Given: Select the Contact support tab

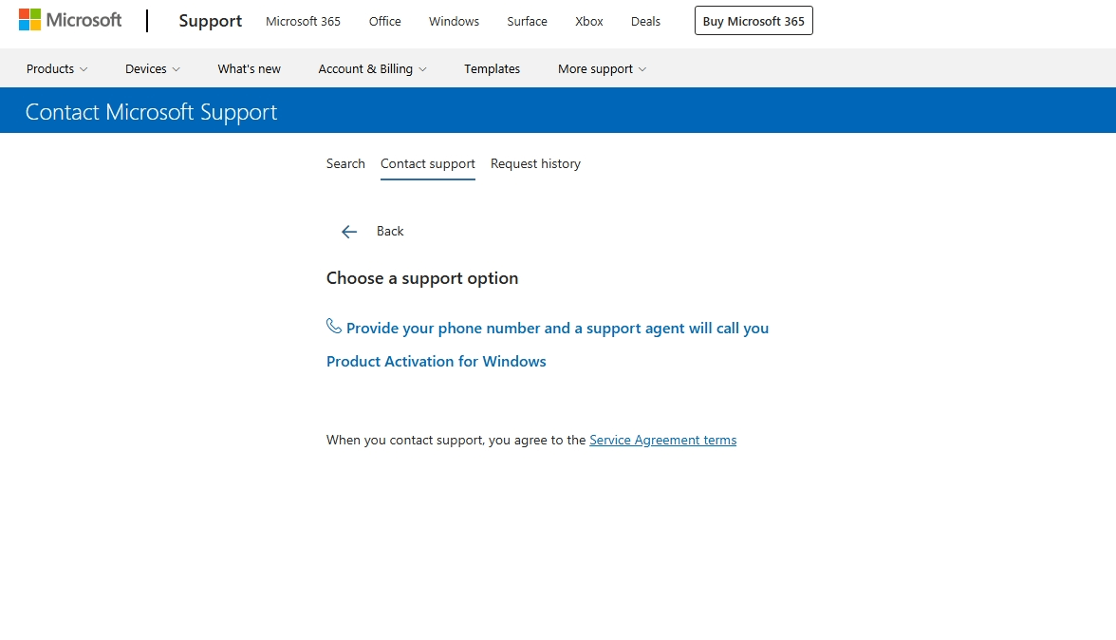Looking at the screenshot, I should [428, 164].
